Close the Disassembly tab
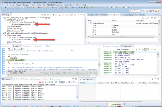Screen dimensions: 162x107 (x=132, y=46)
